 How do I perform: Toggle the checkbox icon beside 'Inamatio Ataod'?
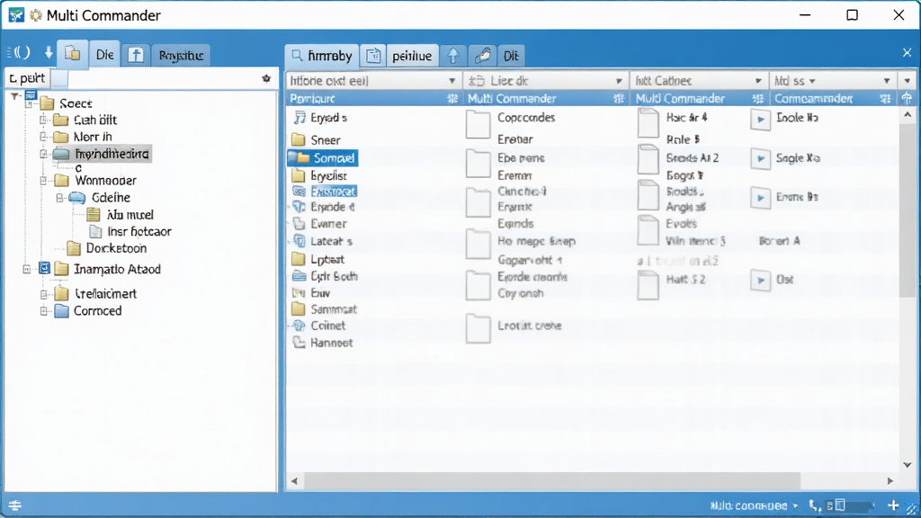coord(44,268)
